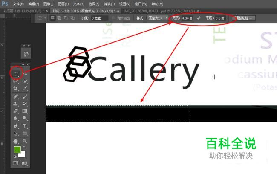Close the 未标题-1 document tab

coord(47,11)
